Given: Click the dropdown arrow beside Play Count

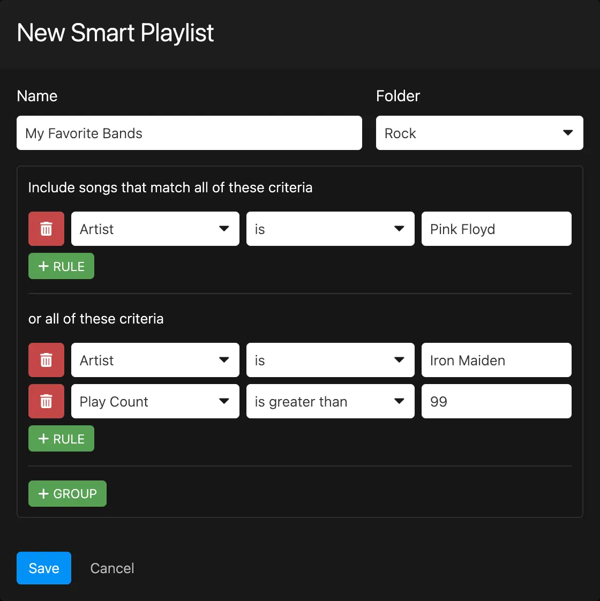Looking at the screenshot, I should point(224,401).
